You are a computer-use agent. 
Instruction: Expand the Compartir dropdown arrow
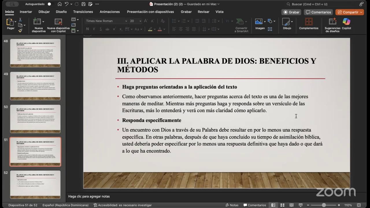[361, 12]
